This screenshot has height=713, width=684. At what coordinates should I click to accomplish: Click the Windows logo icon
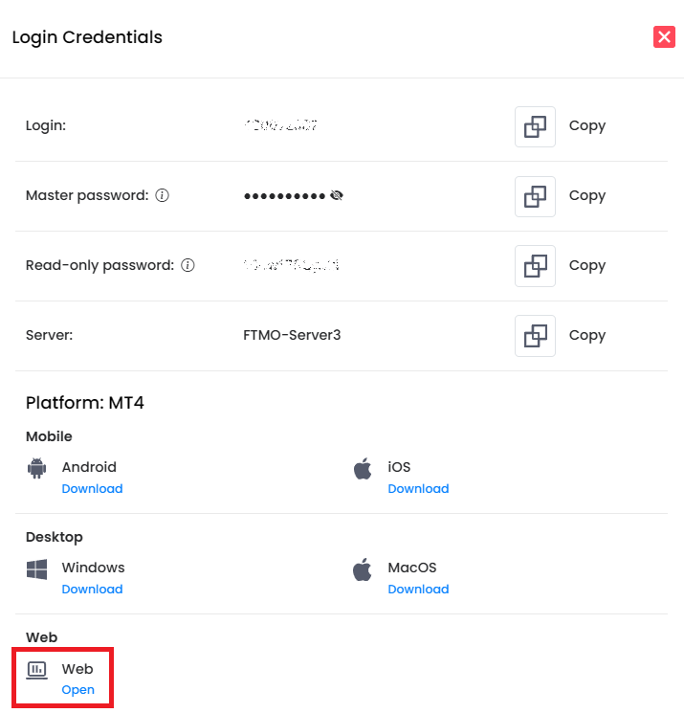37,569
